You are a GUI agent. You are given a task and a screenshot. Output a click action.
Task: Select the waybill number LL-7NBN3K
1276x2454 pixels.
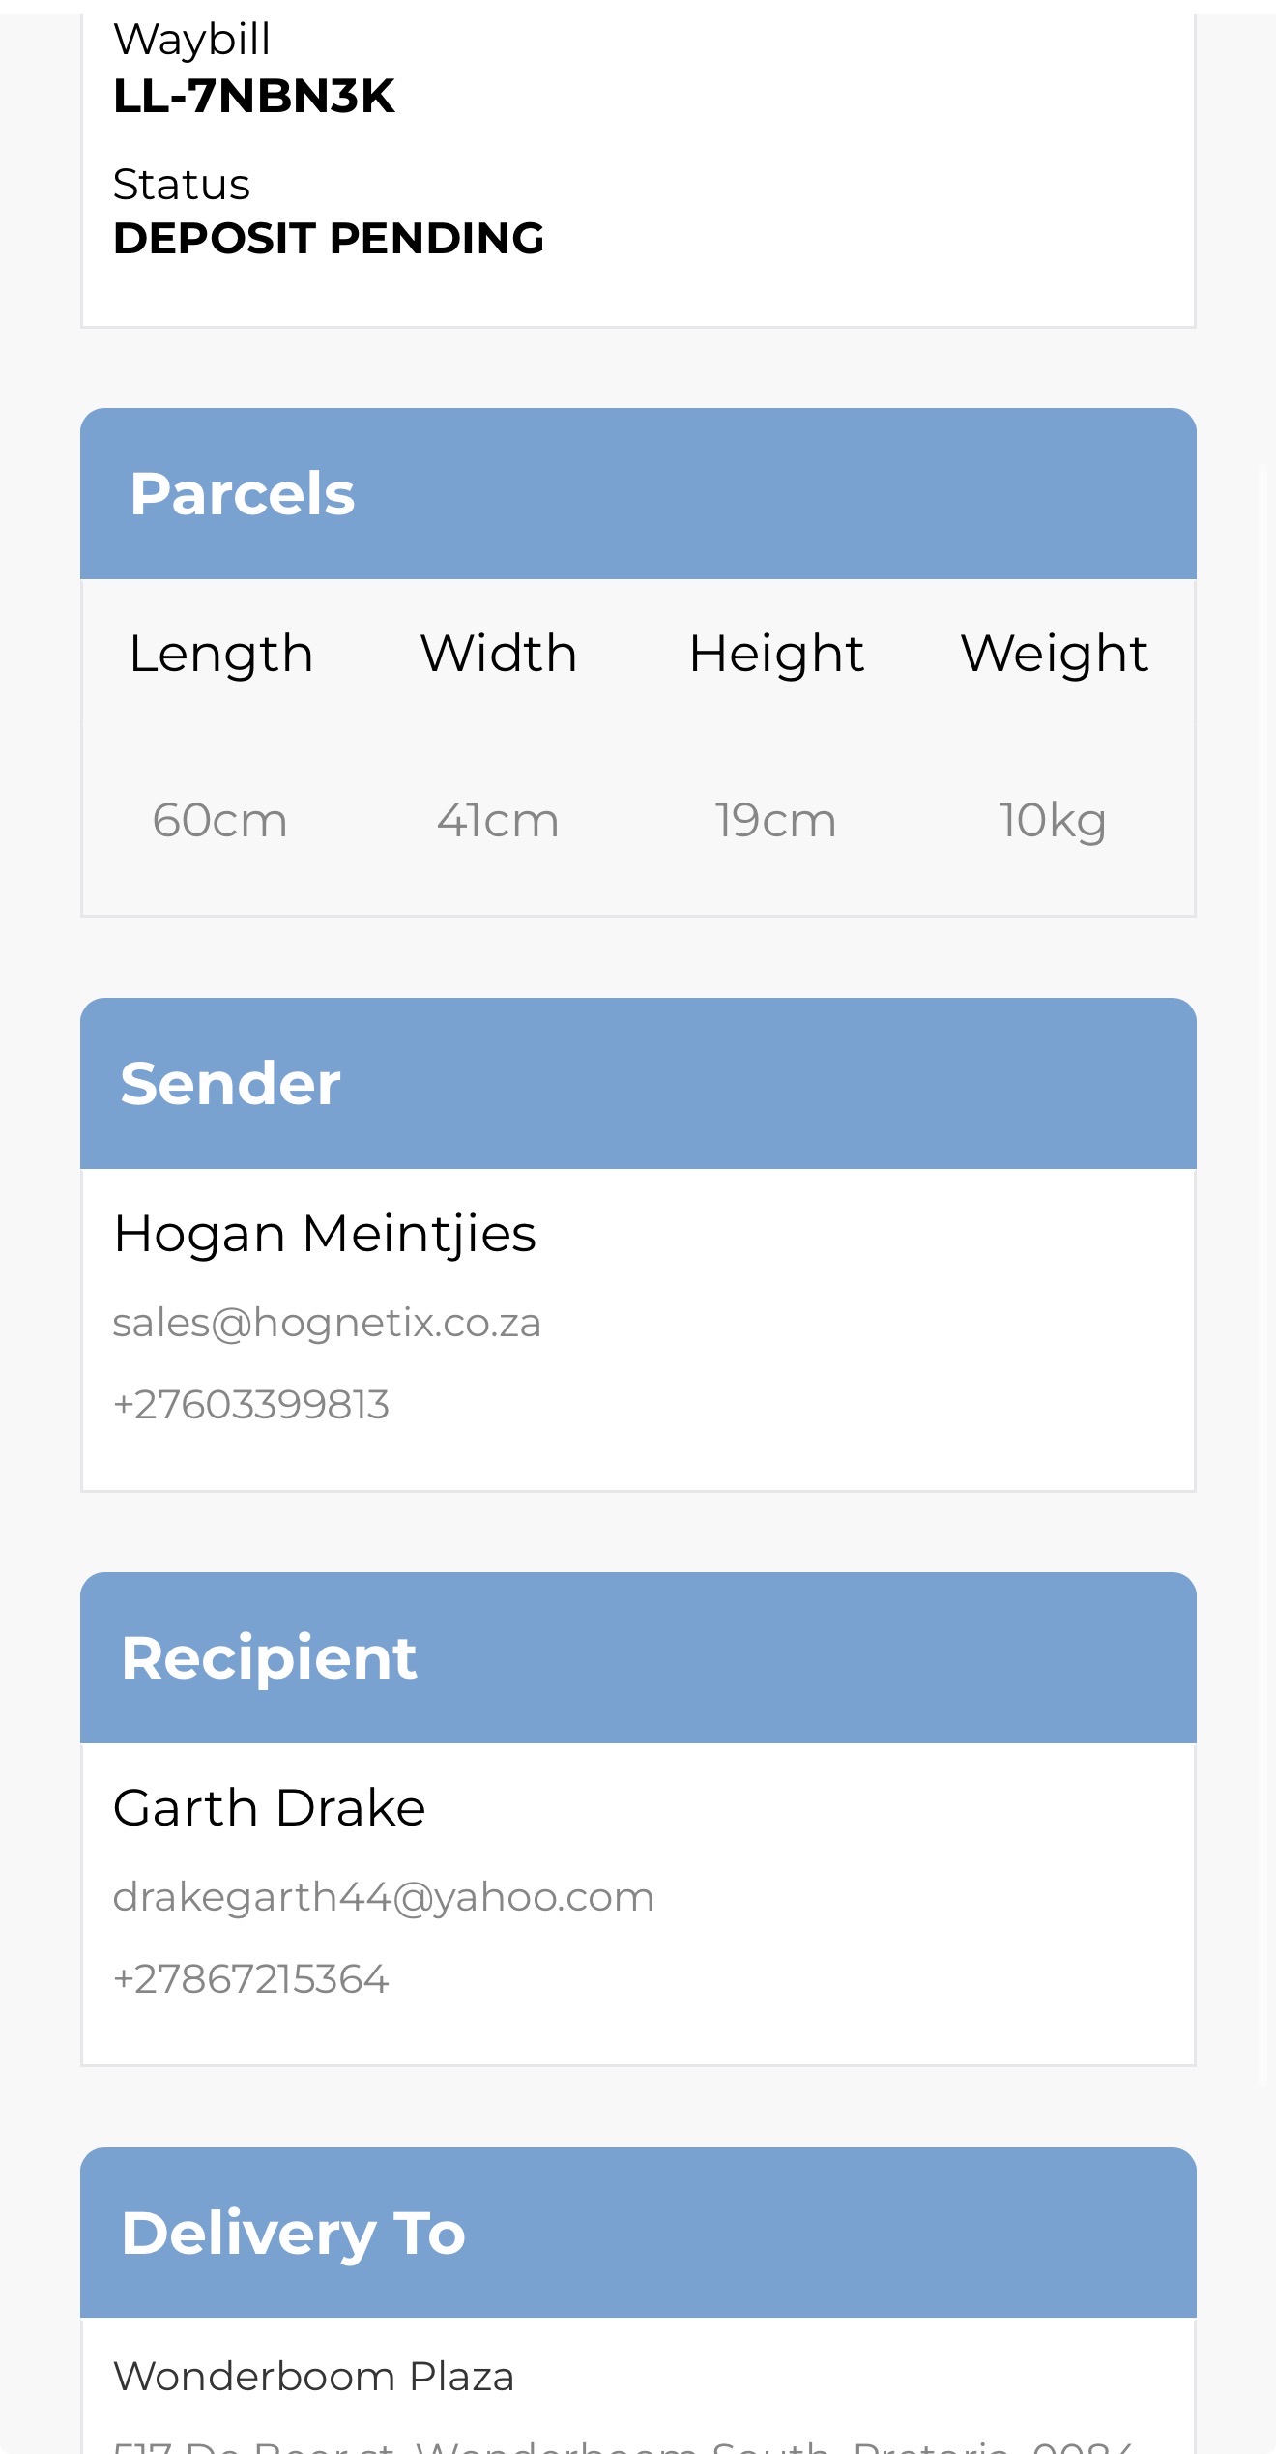click(x=253, y=96)
